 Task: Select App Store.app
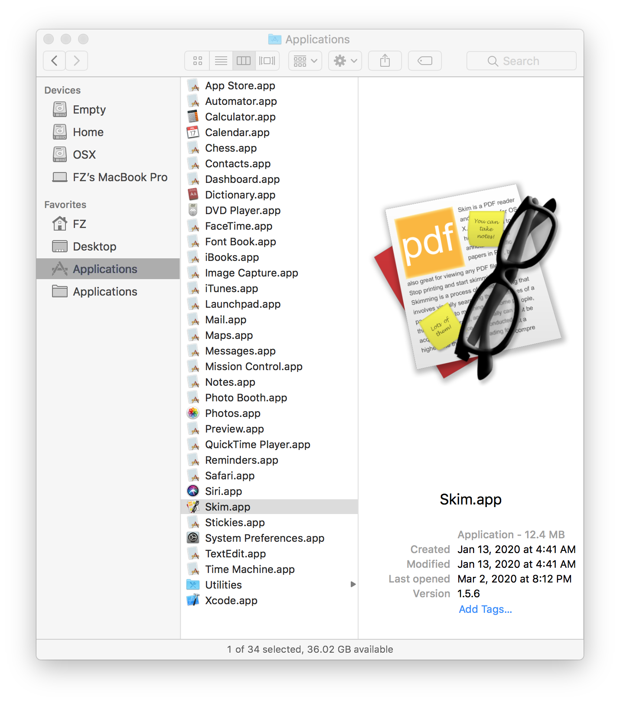[x=269, y=85]
